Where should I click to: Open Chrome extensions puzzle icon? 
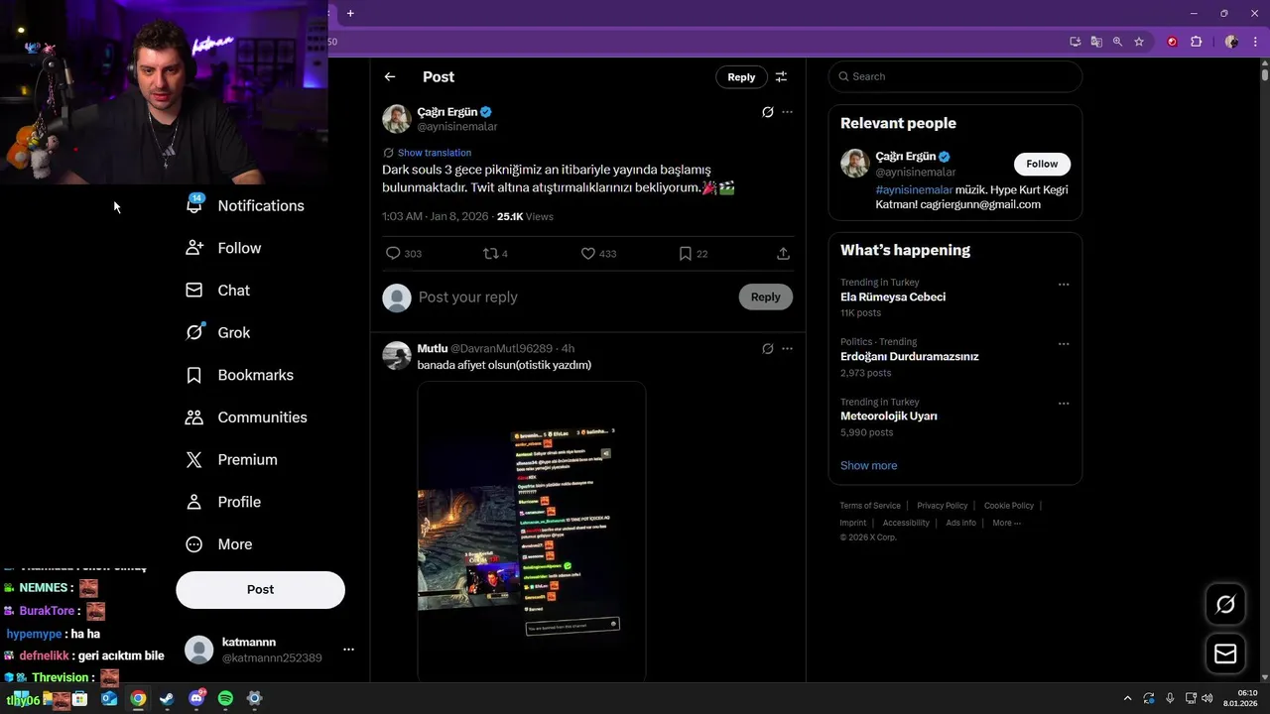tap(1196, 42)
